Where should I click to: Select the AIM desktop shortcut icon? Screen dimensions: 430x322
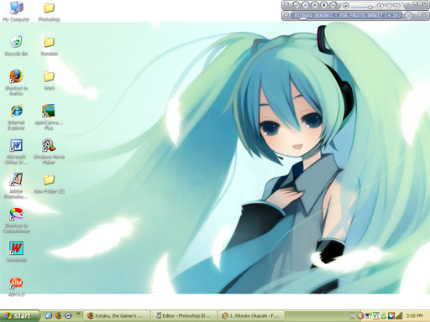click(16, 287)
